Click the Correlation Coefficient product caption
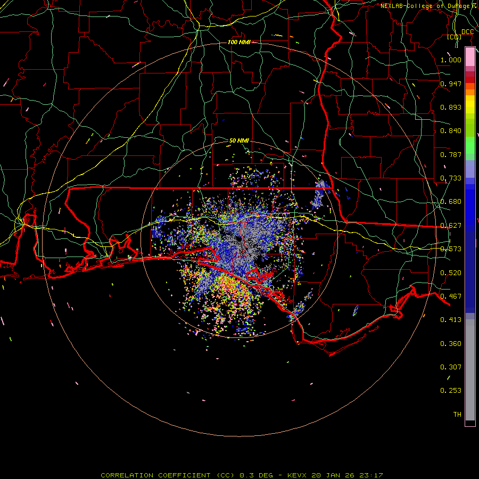479x479 pixels. point(242,475)
